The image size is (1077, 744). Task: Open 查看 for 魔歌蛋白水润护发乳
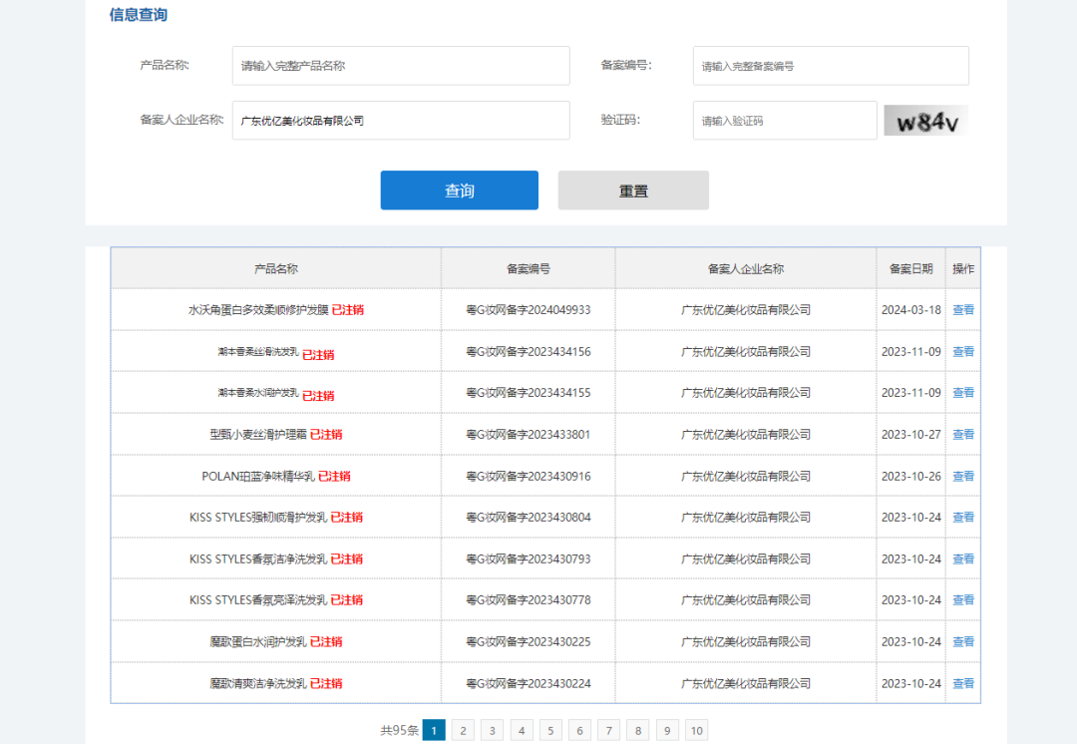pyautogui.click(x=963, y=642)
